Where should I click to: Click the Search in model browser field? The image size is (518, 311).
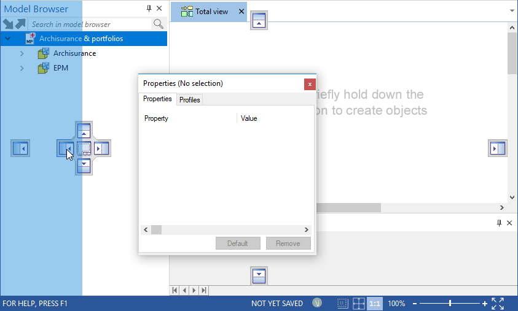tap(89, 24)
